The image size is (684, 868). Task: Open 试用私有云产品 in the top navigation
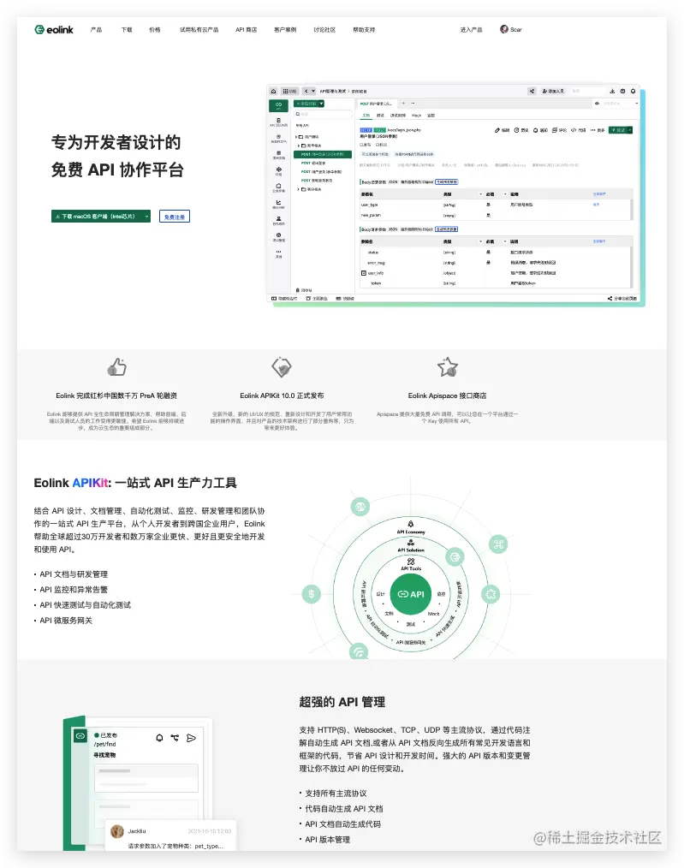199,30
